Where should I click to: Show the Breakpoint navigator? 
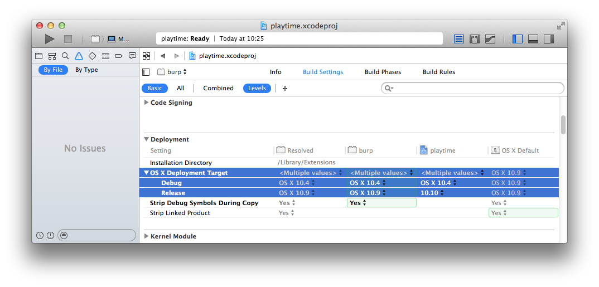119,56
